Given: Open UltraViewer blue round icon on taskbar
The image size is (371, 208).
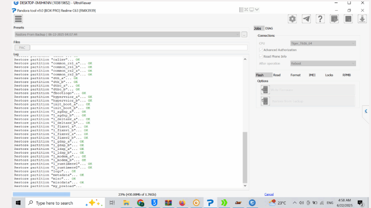Looking at the screenshot, I should point(252,203).
